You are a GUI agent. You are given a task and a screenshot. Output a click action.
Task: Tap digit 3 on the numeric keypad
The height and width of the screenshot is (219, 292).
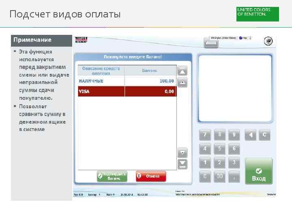(x=234, y=162)
